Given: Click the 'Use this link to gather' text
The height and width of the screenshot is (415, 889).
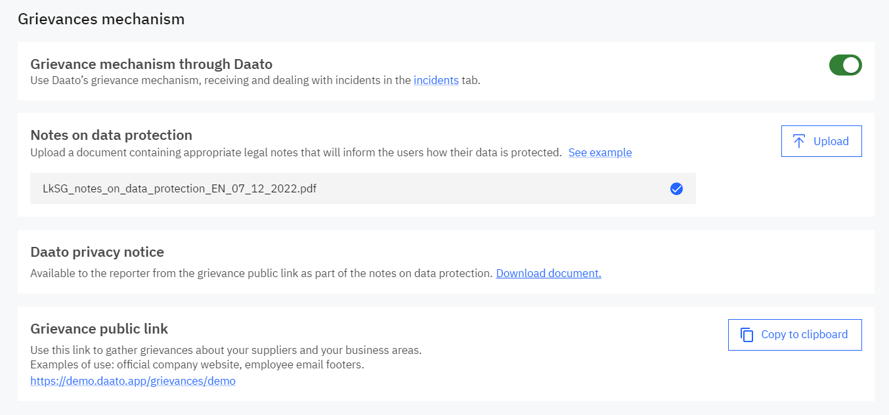Looking at the screenshot, I should click(x=226, y=350).
